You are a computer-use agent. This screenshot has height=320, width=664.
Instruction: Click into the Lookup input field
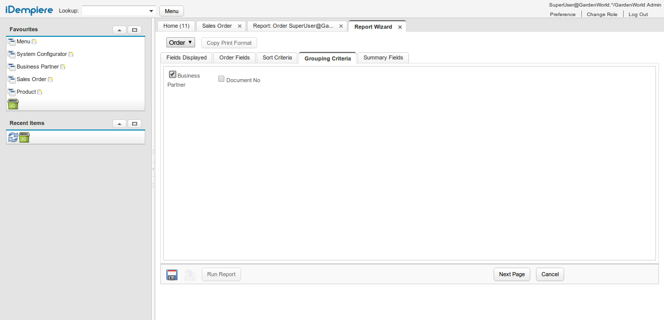coord(115,11)
